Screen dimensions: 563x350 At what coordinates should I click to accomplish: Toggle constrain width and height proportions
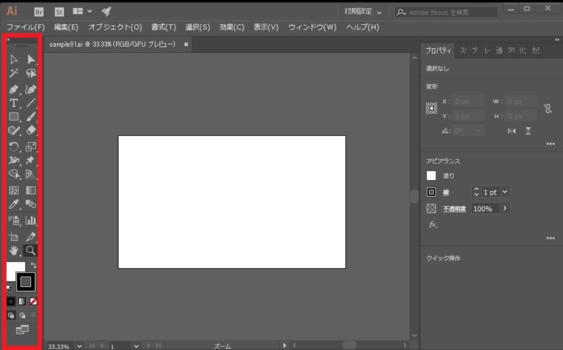pos(548,109)
